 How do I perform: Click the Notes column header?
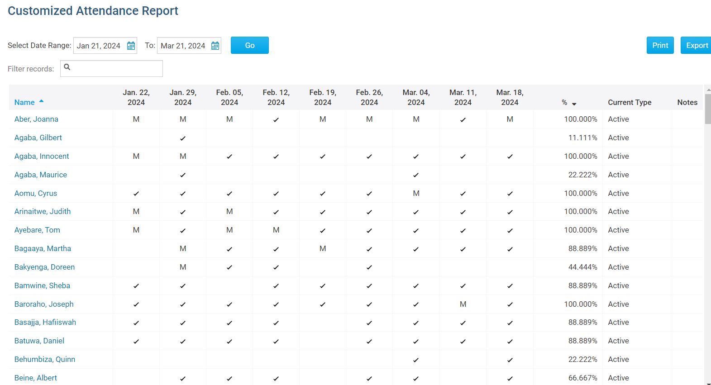coord(687,102)
